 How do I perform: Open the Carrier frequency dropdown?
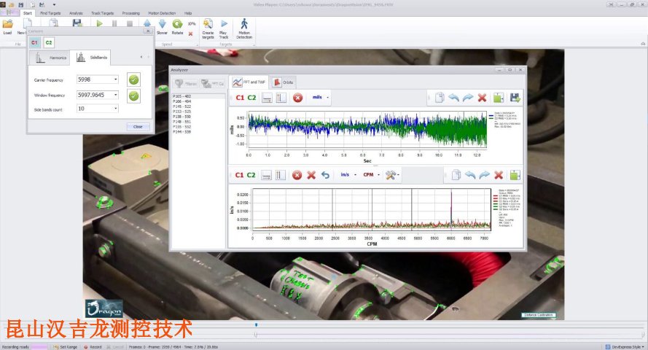(x=115, y=79)
